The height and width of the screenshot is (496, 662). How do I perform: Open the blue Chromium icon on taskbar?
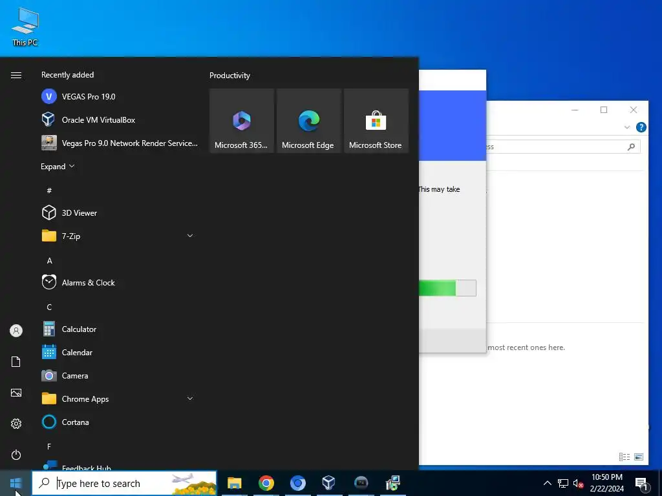[x=297, y=483]
